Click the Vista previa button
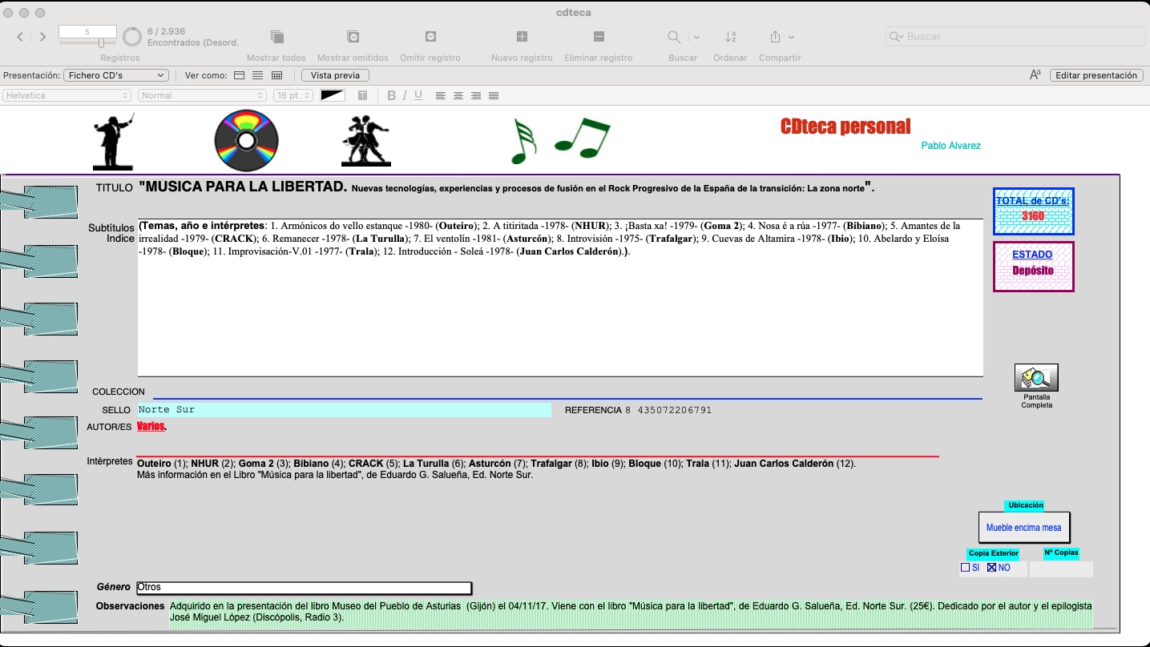The height and width of the screenshot is (647, 1150). 335,75
